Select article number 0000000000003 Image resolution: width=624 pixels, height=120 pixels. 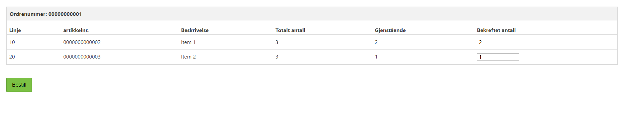pos(82,57)
